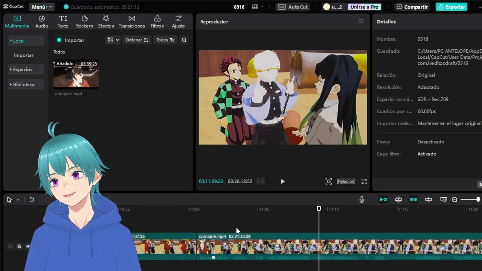Click the Compartir button

pos(412,7)
